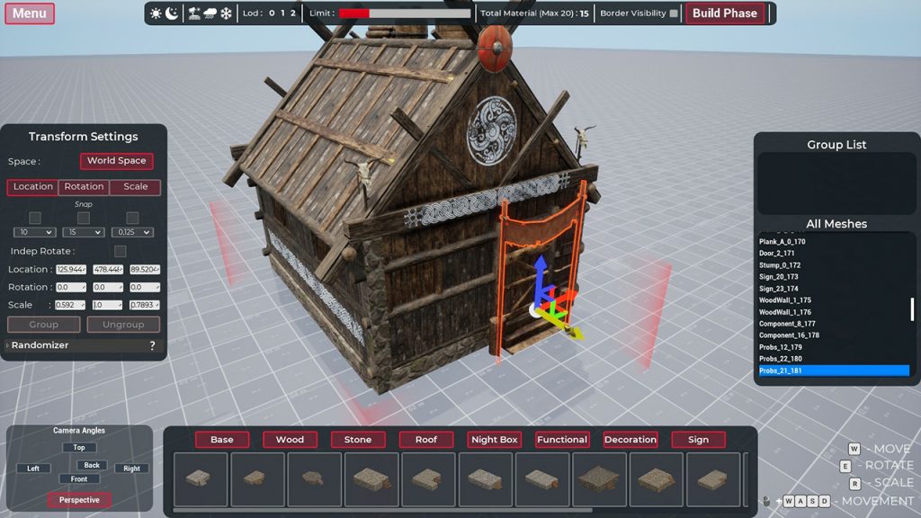
Task: Enable snow using the snowflake icon
Action: pyautogui.click(x=226, y=13)
